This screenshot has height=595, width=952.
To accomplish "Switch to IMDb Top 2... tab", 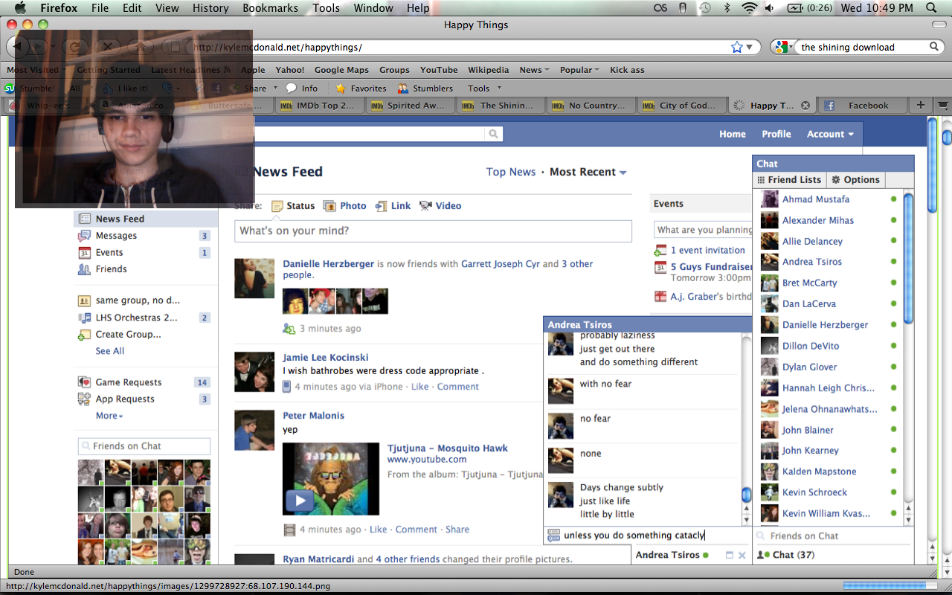I will pos(320,106).
